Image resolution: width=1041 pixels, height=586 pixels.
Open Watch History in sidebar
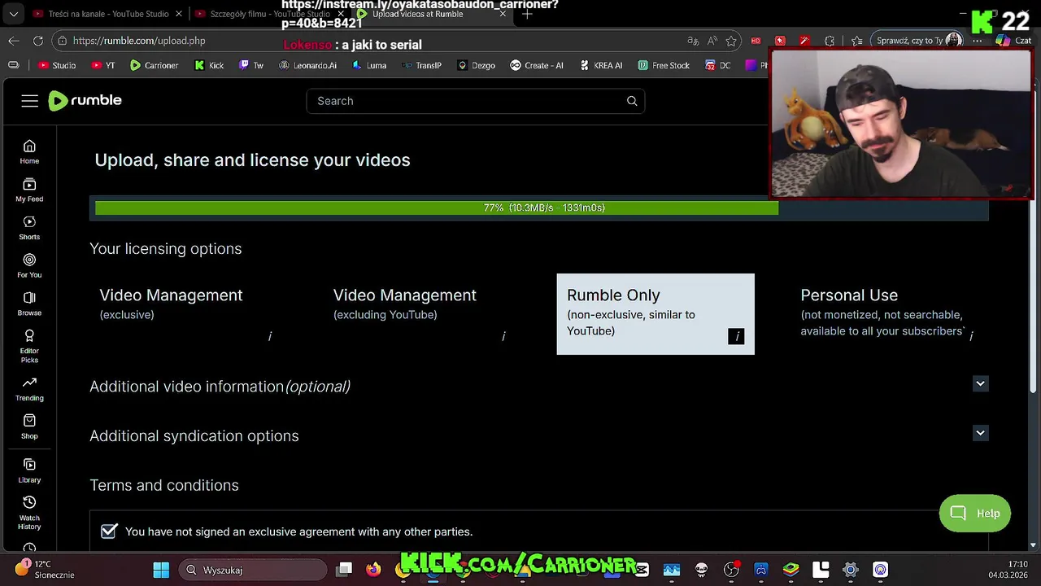29,512
